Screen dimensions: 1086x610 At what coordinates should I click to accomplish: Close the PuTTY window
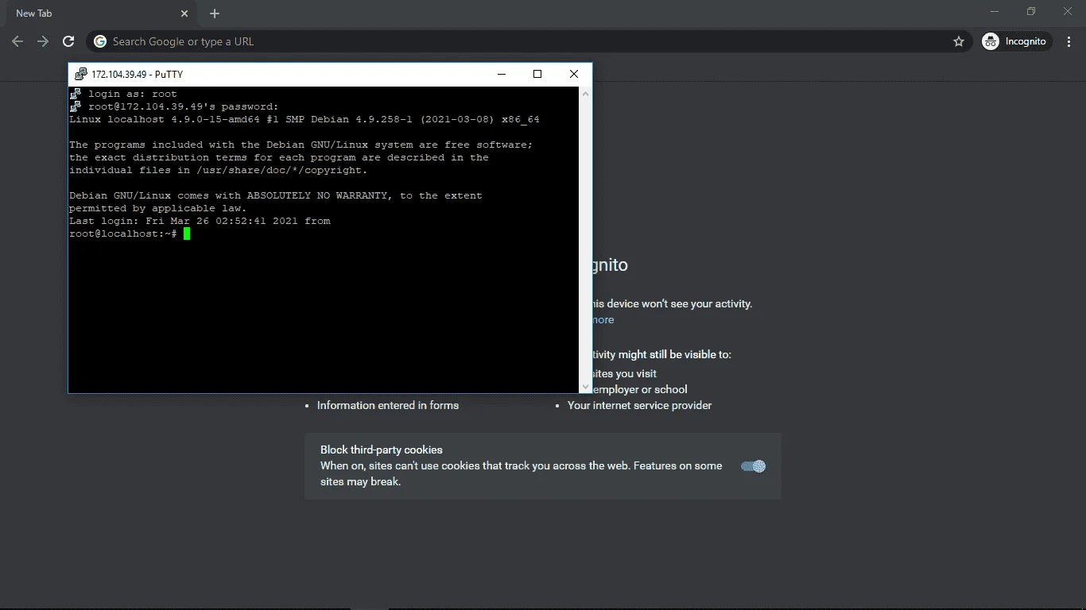(x=574, y=74)
